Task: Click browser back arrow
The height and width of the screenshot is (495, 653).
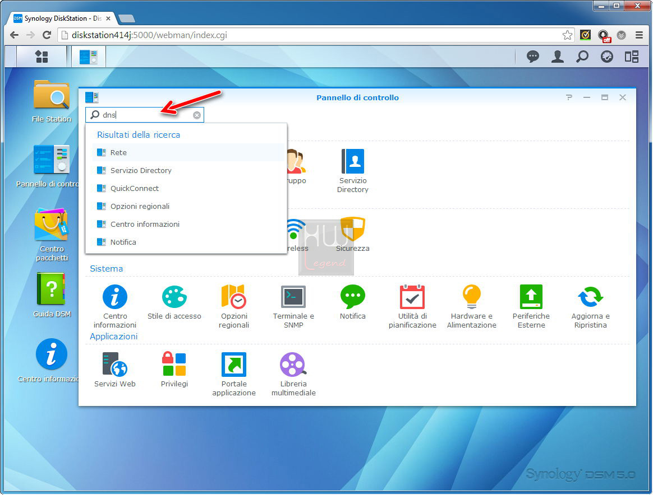Action: pyautogui.click(x=14, y=35)
